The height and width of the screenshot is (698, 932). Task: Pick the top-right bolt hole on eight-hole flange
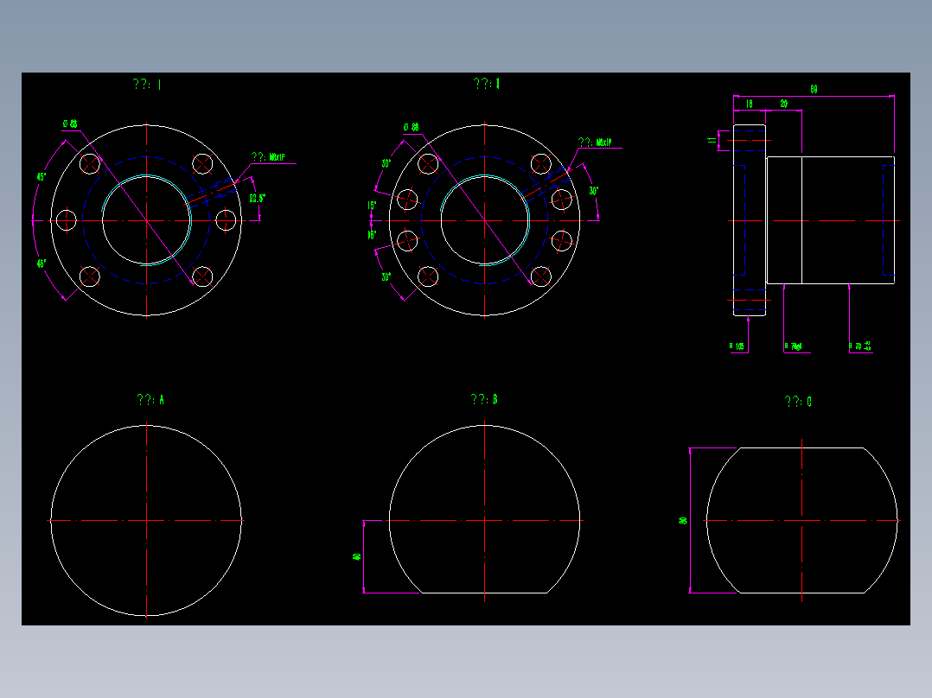point(540,163)
